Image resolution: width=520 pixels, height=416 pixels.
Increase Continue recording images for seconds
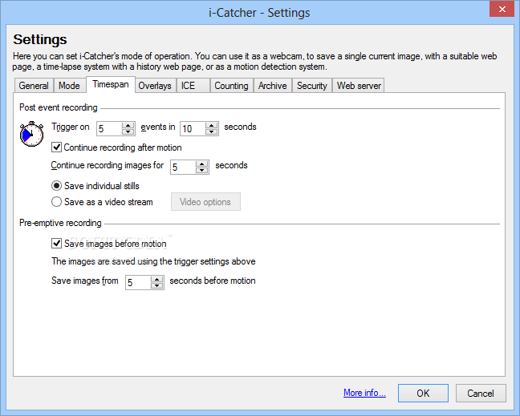coord(201,164)
